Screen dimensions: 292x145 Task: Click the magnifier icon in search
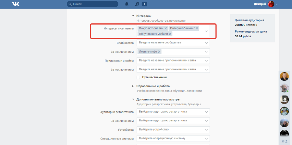coord(70,4)
